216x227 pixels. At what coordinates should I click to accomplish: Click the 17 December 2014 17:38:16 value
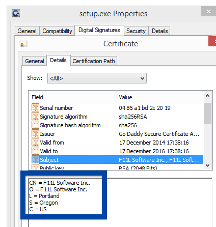(x=154, y=143)
